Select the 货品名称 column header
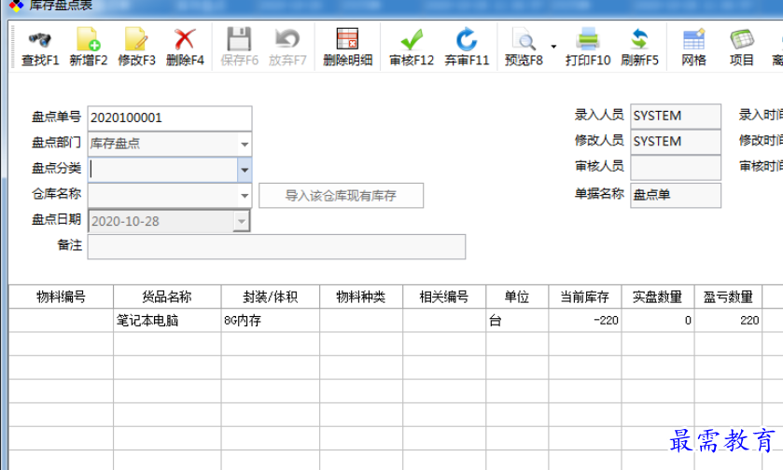This screenshot has width=783, height=470. [167, 297]
